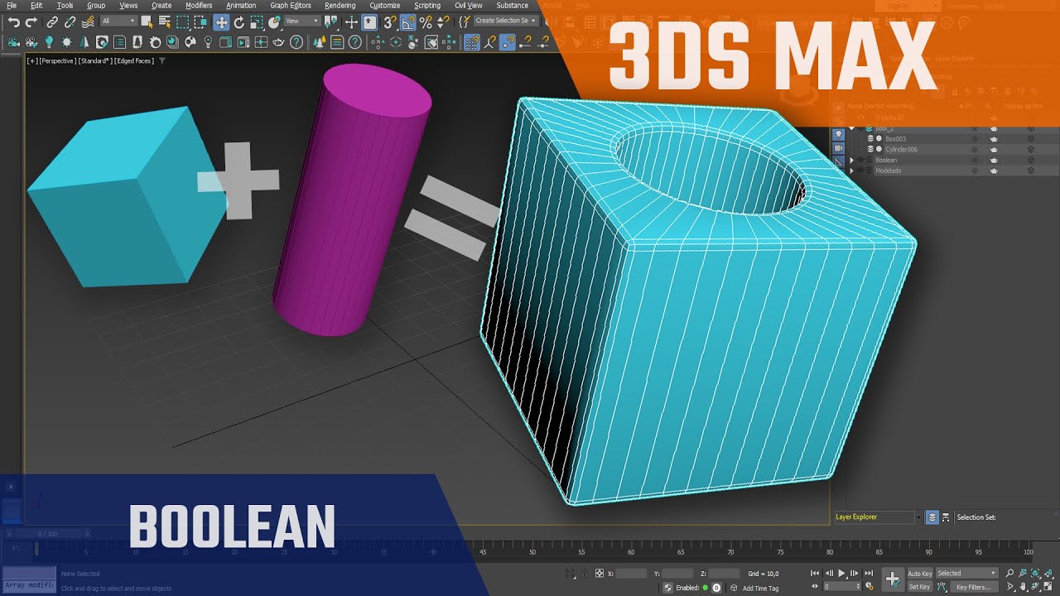The image size is (1060, 596).
Task: Click the Unlink Selection icon
Action: pos(70,22)
